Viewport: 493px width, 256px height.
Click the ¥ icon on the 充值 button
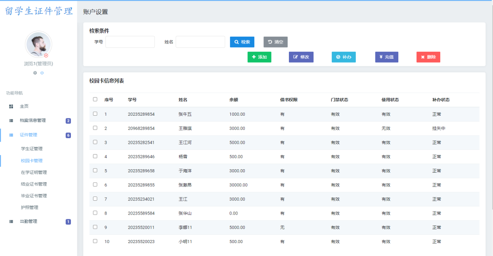point(381,57)
